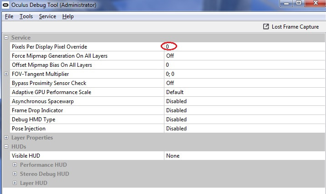This screenshot has width=326, height=194.
Task: Select the FOV-Tangent Multiplier label
Action: click(41, 74)
